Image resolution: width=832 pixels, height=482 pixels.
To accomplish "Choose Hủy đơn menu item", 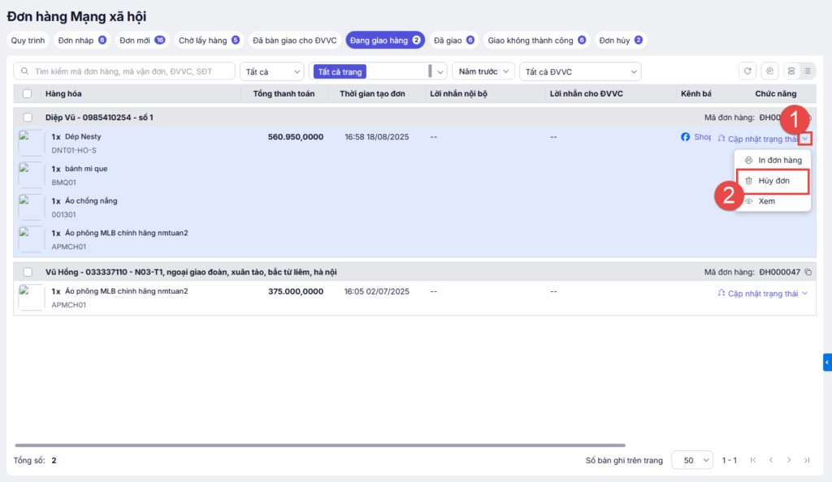I will tap(773, 181).
